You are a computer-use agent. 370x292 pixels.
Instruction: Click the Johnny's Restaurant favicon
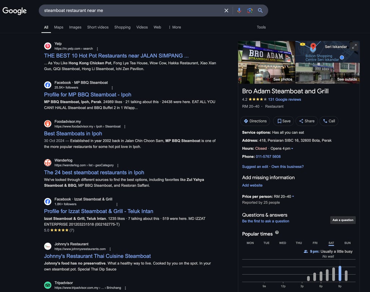coord(48,246)
